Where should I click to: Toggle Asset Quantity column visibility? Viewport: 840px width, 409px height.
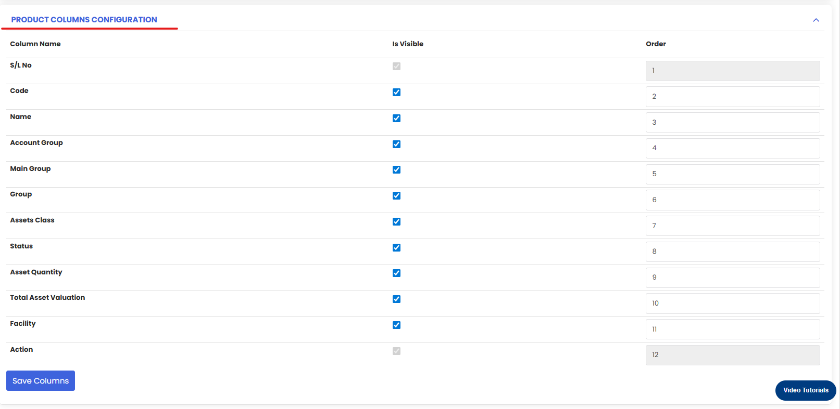396,273
